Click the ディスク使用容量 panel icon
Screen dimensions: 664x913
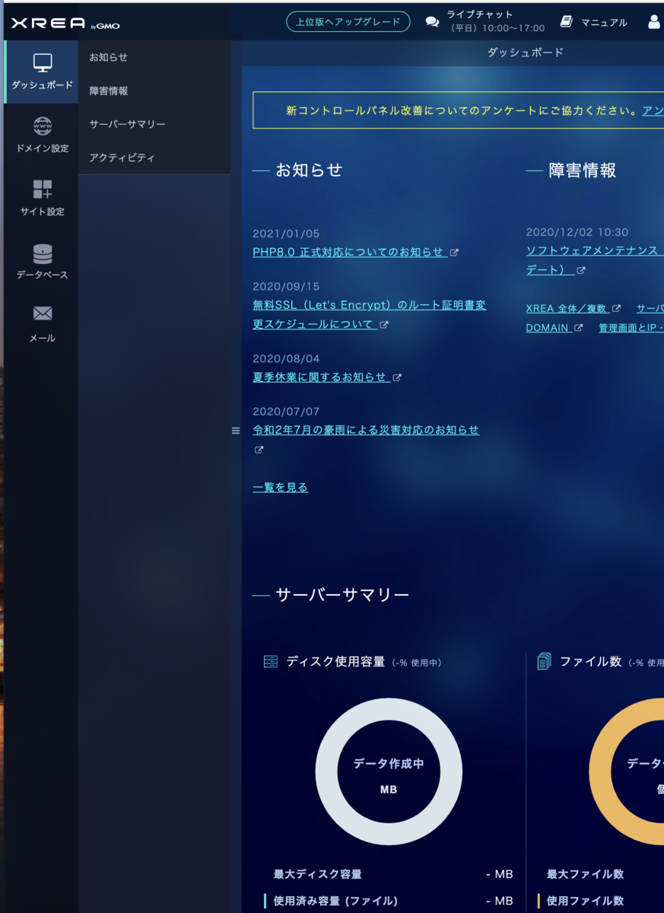(270, 662)
